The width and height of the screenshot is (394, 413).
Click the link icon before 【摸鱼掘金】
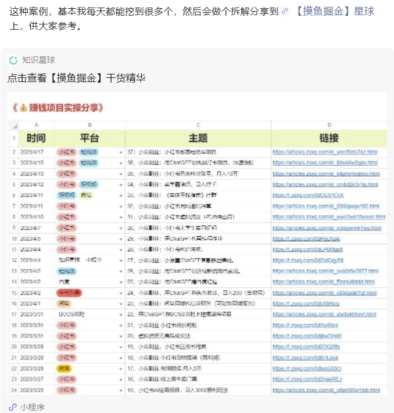[285, 11]
